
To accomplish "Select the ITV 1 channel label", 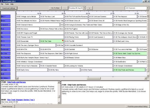I will point(6,41).
